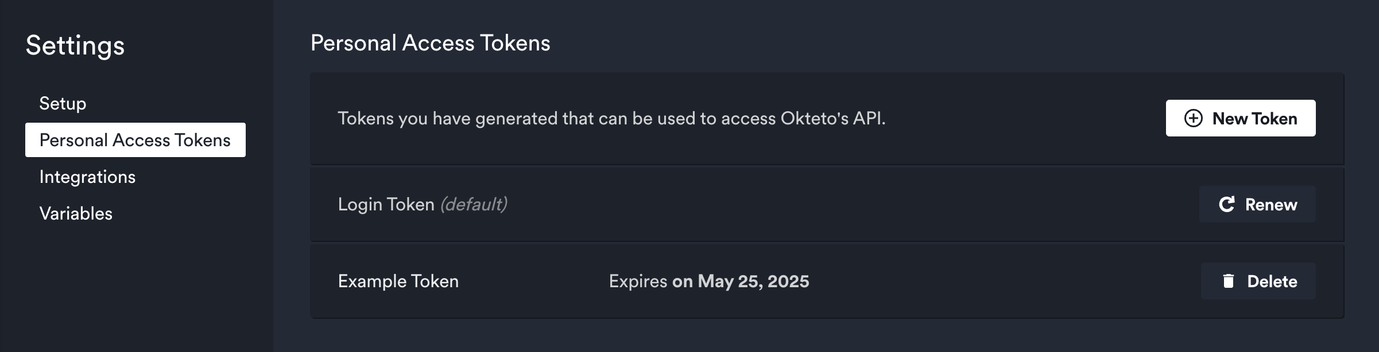Click the plus circle icon for creating tokens
The width and height of the screenshot is (1379, 352).
pos(1195,118)
